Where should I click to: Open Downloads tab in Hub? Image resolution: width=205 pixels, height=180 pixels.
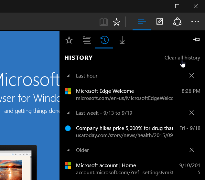(x=122, y=40)
